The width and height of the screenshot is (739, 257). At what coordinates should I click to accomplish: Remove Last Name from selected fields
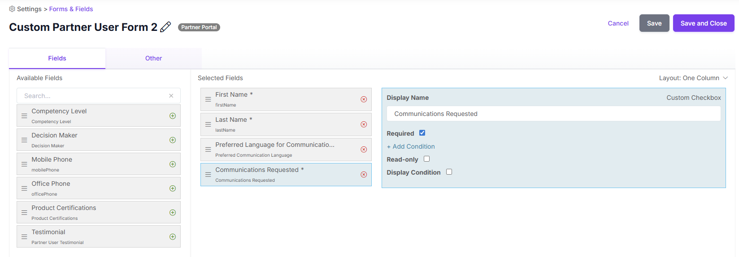tap(364, 124)
